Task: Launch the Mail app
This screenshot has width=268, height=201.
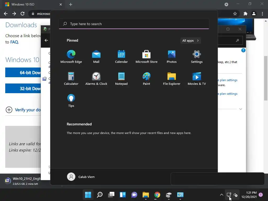Action: tap(96, 57)
